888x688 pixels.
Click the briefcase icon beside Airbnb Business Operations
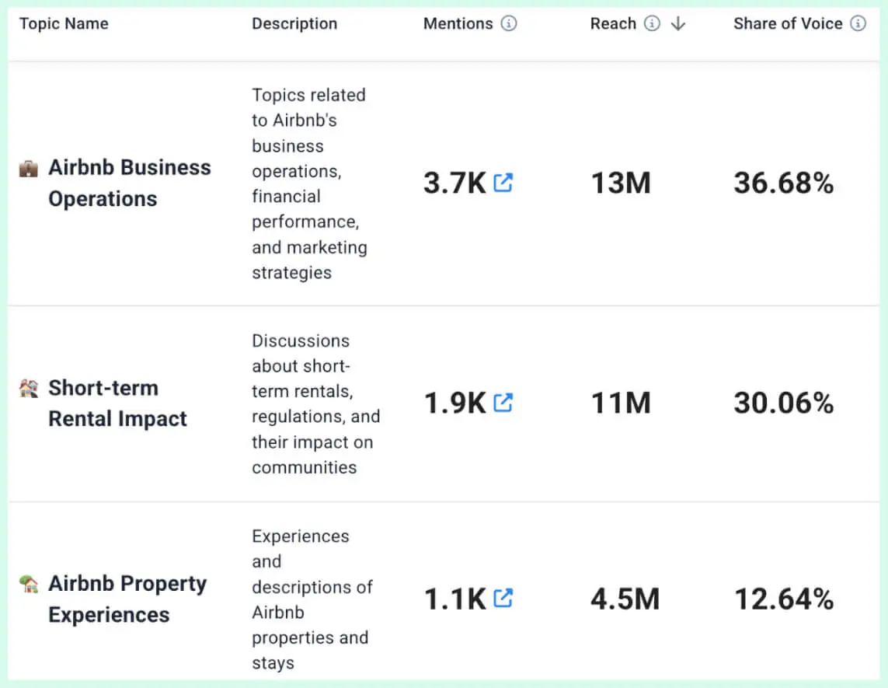28,167
